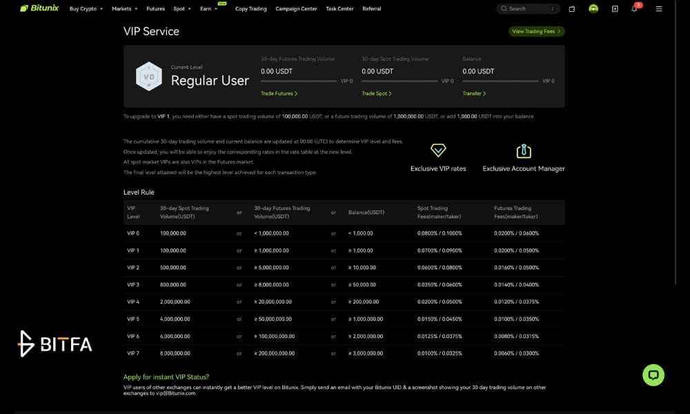
Task: Open the live chat support bubble
Action: pos(653,375)
